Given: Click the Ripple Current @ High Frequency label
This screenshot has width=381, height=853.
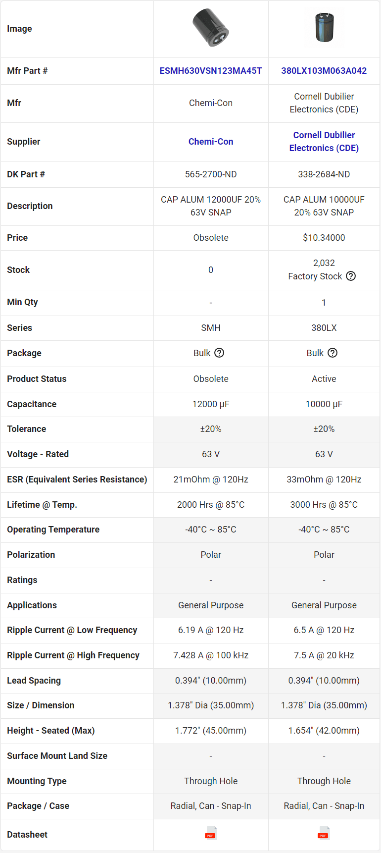Looking at the screenshot, I should [73, 655].
